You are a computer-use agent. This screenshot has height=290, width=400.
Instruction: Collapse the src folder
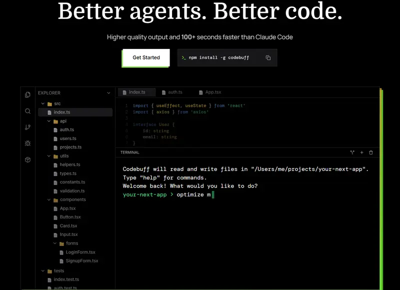point(43,103)
